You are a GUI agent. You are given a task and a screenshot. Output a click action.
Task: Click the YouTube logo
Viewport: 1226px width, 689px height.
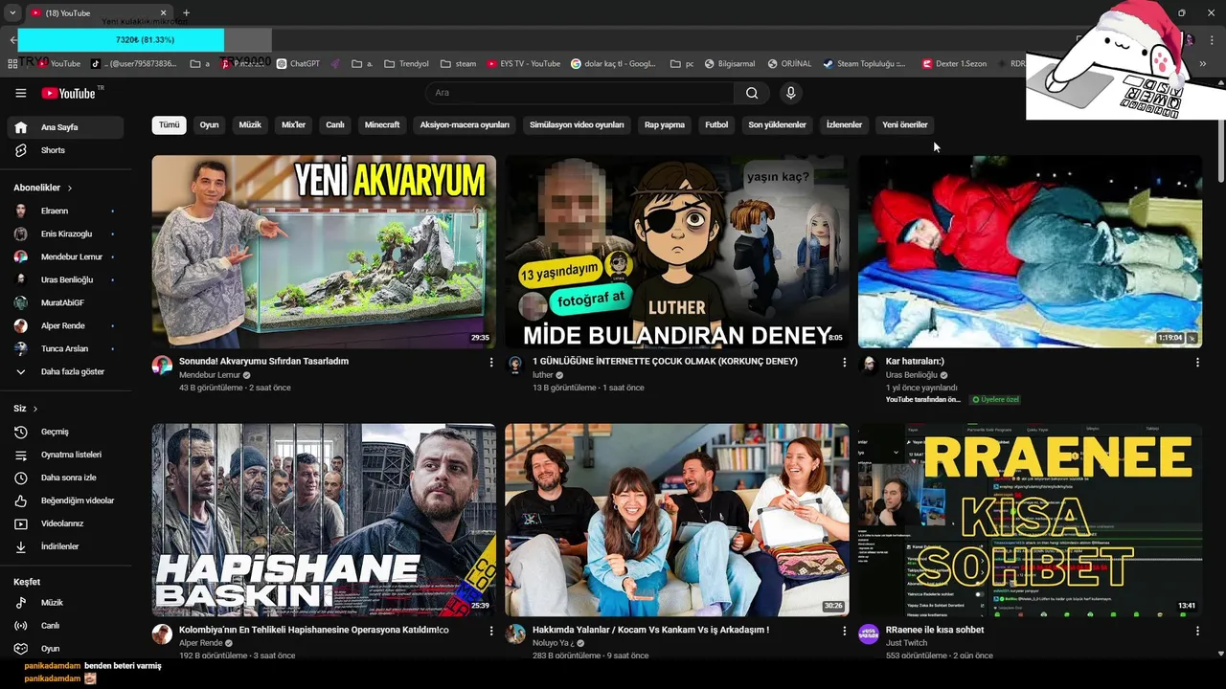tap(69, 93)
